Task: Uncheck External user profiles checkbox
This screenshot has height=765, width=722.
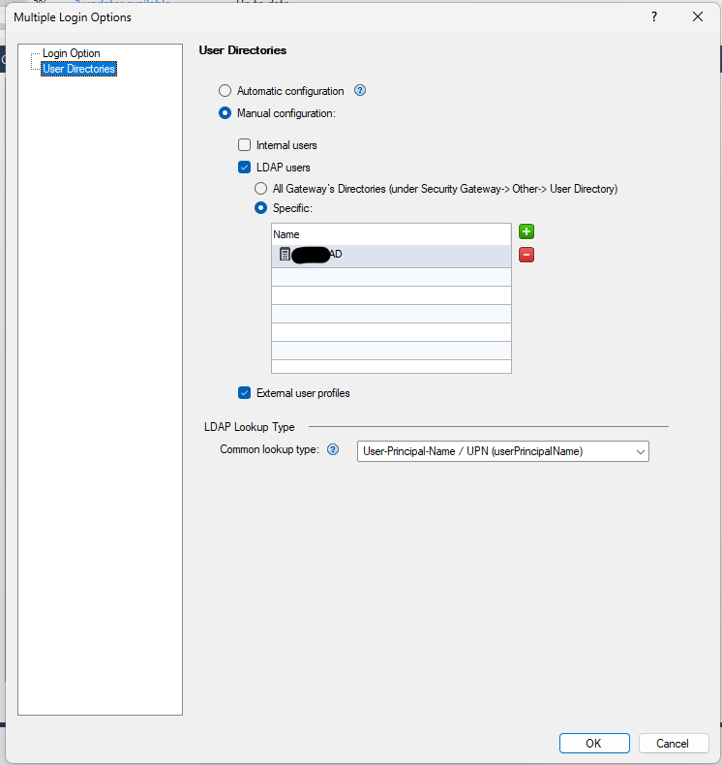Action: tap(244, 393)
